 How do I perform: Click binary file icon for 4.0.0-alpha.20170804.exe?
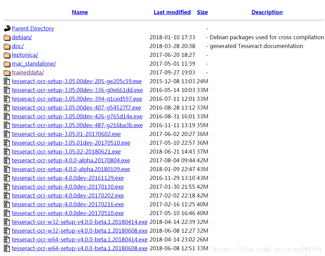[x=7, y=160]
